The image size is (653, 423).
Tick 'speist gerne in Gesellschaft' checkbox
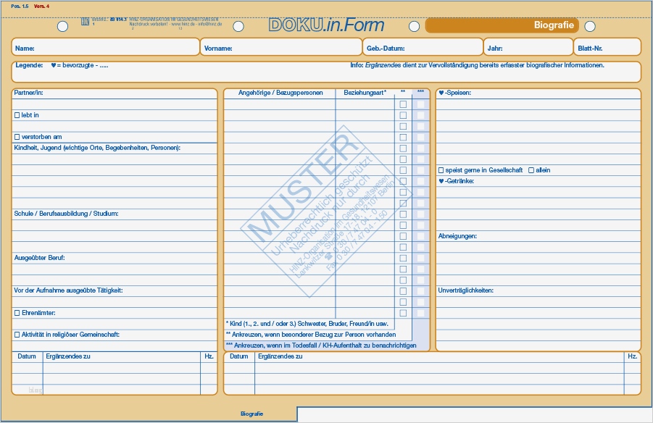(x=441, y=170)
